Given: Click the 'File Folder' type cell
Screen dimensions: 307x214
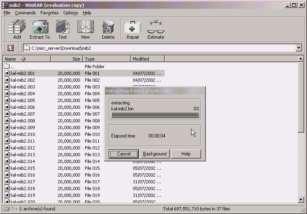Looking at the screenshot, I should click(95, 67).
